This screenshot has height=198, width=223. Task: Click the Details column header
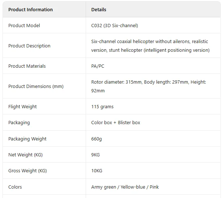coord(99,10)
